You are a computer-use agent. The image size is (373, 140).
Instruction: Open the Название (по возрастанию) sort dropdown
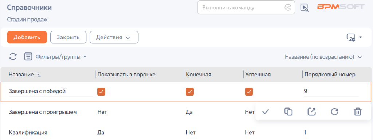(x=323, y=57)
